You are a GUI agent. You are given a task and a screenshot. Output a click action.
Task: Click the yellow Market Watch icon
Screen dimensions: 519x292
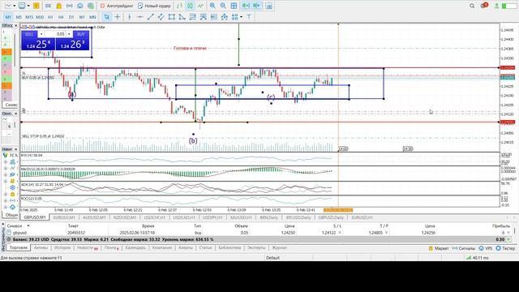(36, 6)
